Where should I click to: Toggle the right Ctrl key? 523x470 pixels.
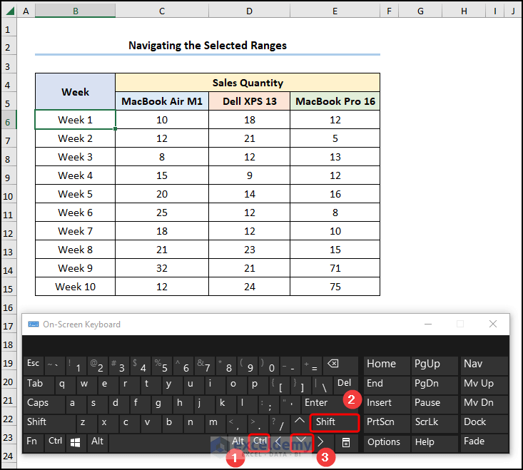coord(260,441)
